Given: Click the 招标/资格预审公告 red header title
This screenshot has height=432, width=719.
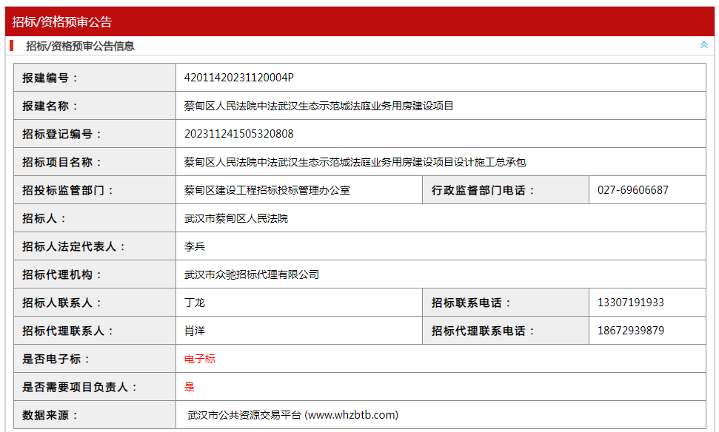Looking at the screenshot, I should tap(62, 21).
